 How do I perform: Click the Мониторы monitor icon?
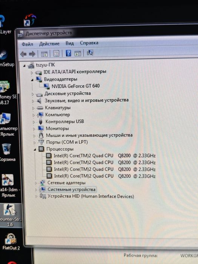41,129
